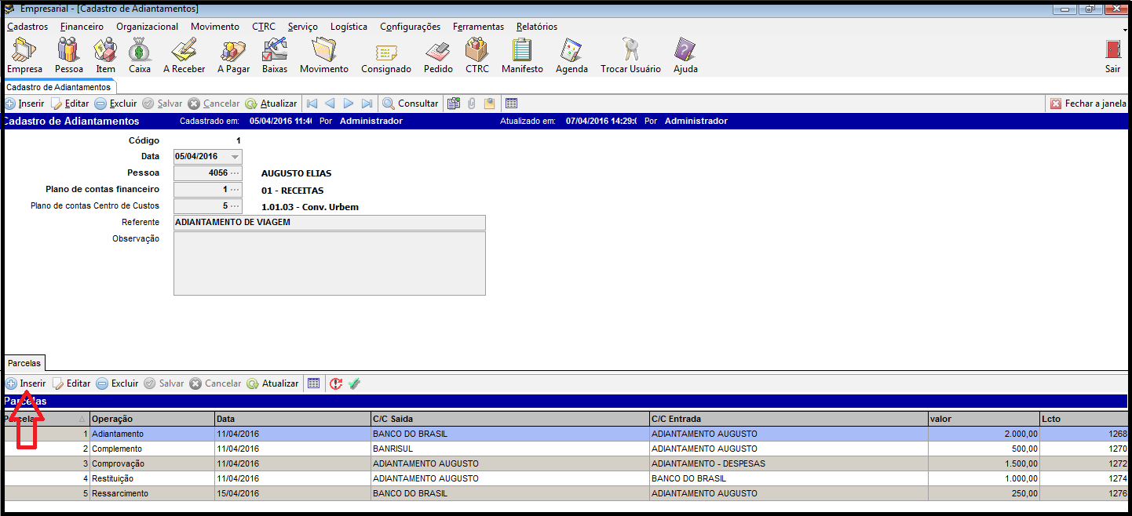Select the Parcelas tab
The height and width of the screenshot is (516, 1132).
tap(24, 363)
